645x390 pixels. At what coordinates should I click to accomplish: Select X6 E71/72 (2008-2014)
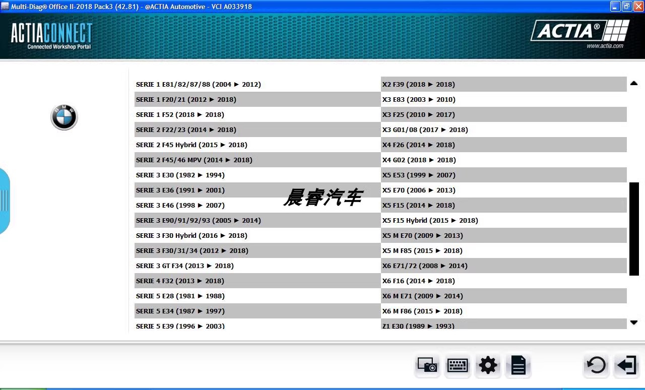pos(504,266)
